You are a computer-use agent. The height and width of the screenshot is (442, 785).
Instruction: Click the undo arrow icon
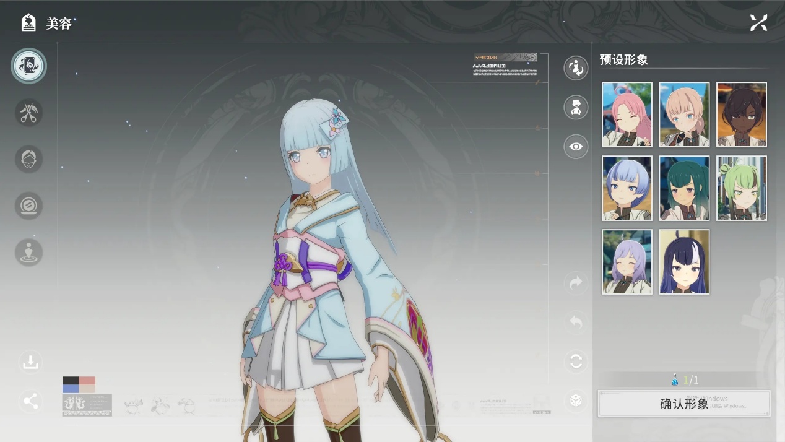tap(576, 323)
